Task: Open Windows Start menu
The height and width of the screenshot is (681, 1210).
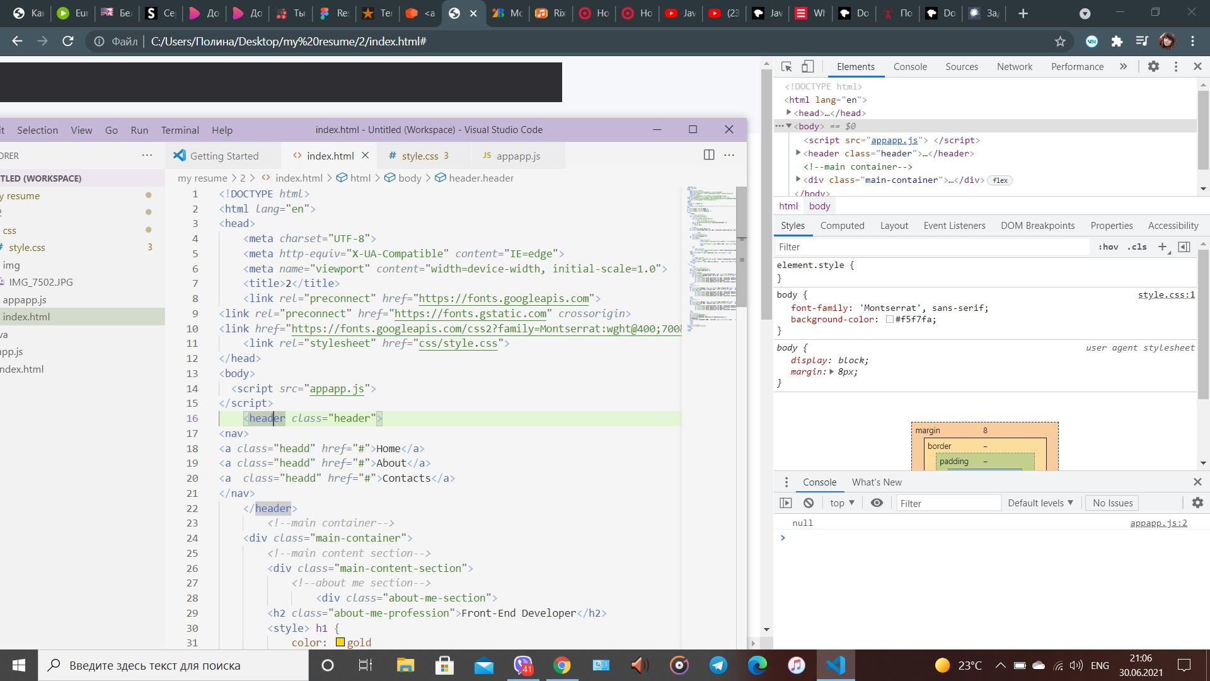Action: click(x=19, y=665)
